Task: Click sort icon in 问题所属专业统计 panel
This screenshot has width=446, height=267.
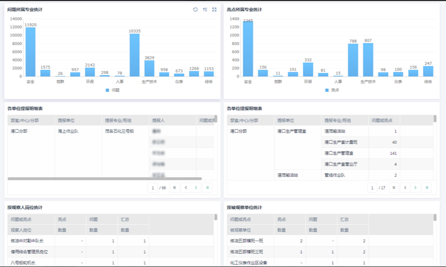Action: tap(205, 9)
